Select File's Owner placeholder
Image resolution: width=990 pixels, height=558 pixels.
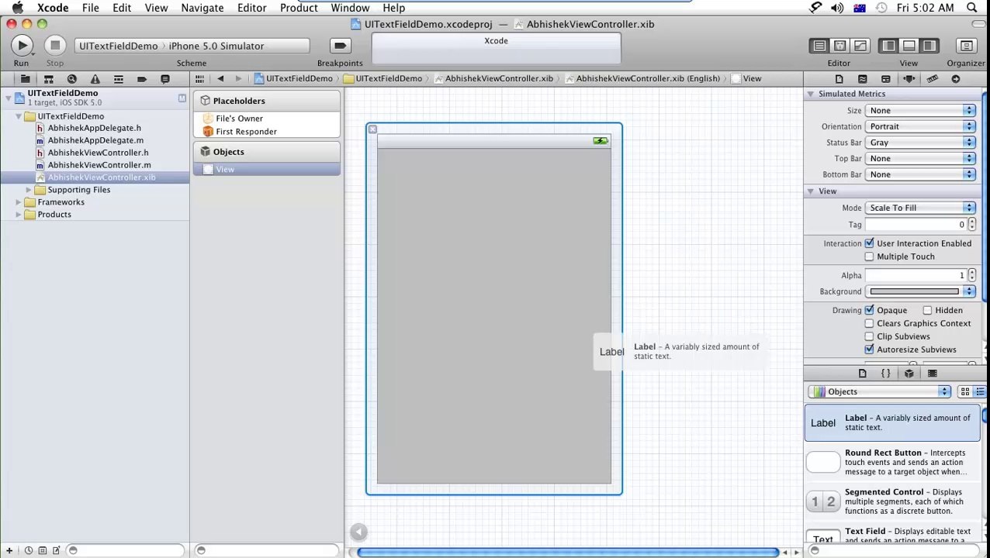pos(239,119)
